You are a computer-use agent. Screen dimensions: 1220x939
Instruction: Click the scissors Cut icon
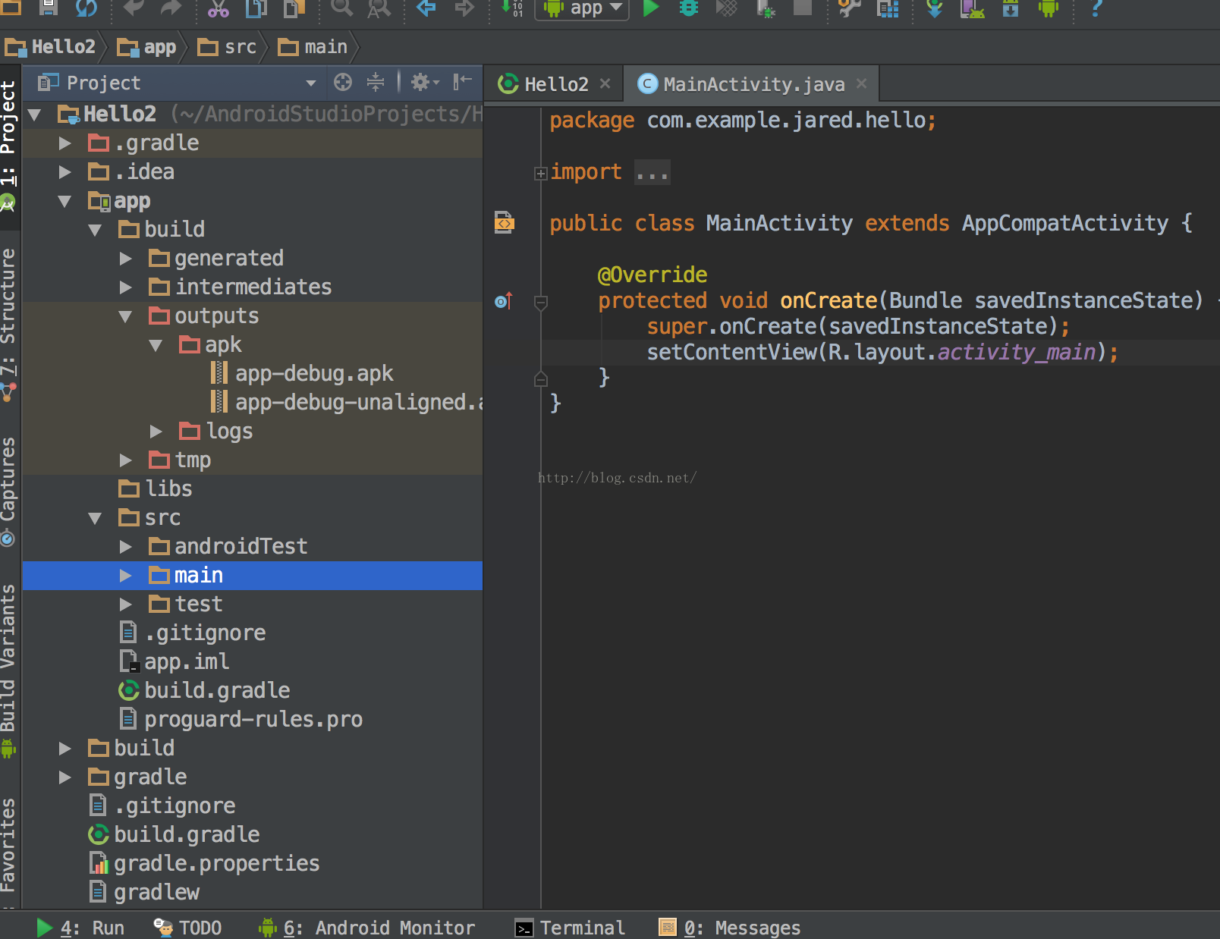[218, 8]
